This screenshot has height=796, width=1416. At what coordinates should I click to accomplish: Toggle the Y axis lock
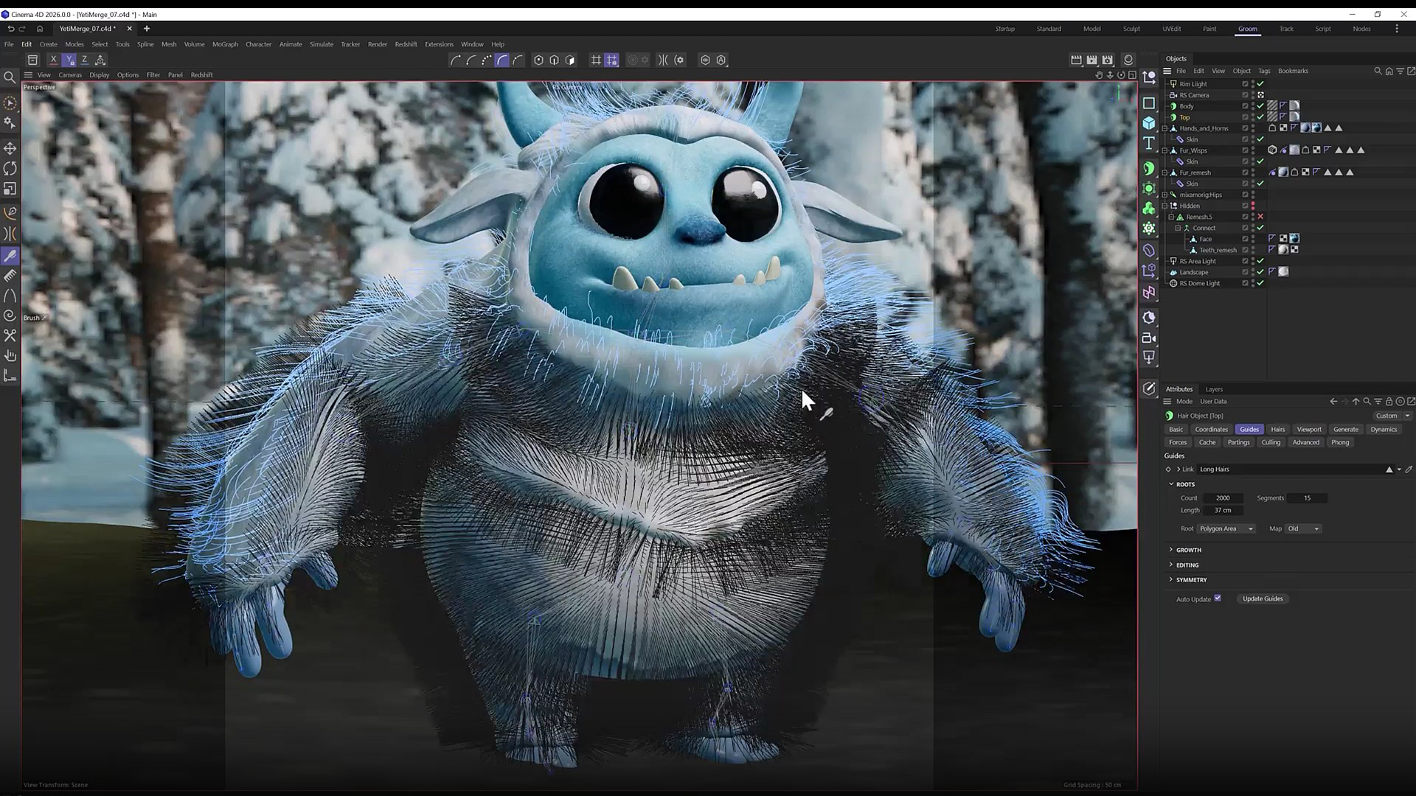click(69, 60)
